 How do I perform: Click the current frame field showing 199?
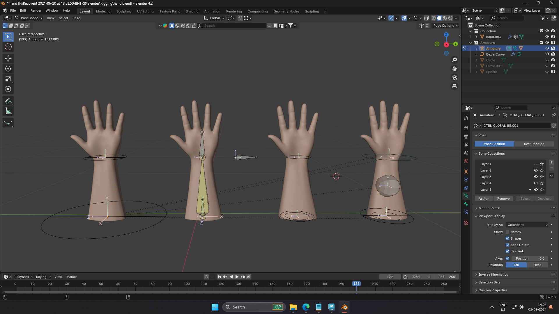[x=390, y=276]
